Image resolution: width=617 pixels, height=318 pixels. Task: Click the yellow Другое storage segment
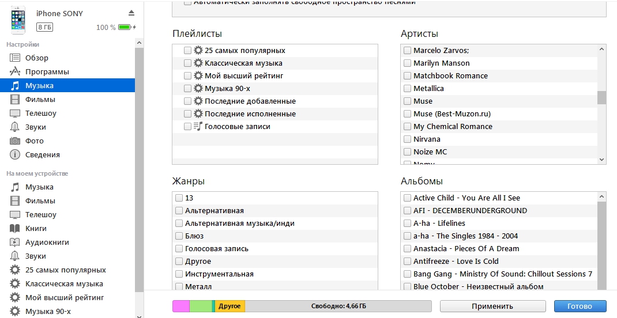tap(230, 306)
